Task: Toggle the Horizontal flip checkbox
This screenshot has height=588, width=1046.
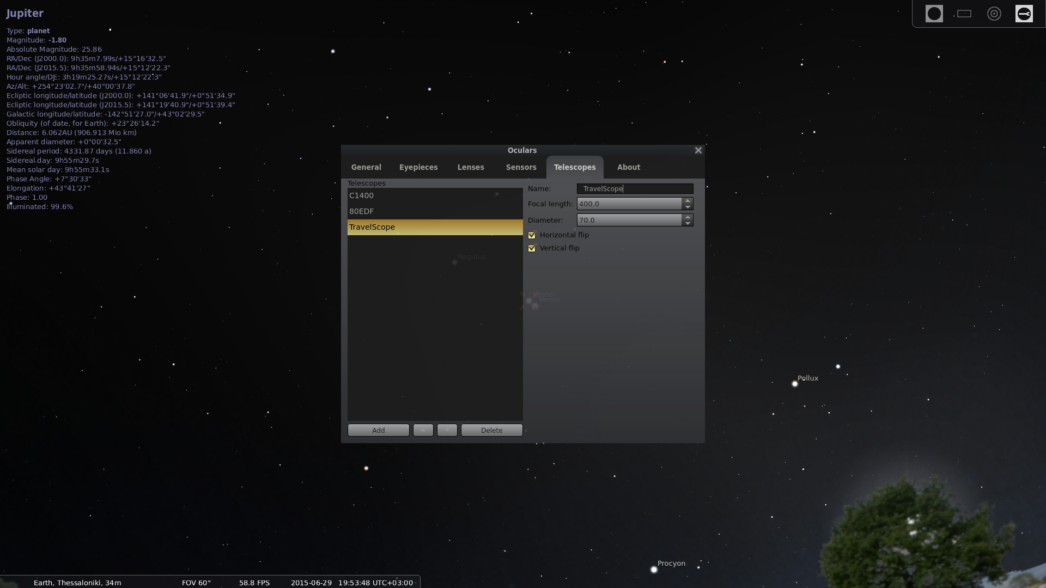Action: 532,235
